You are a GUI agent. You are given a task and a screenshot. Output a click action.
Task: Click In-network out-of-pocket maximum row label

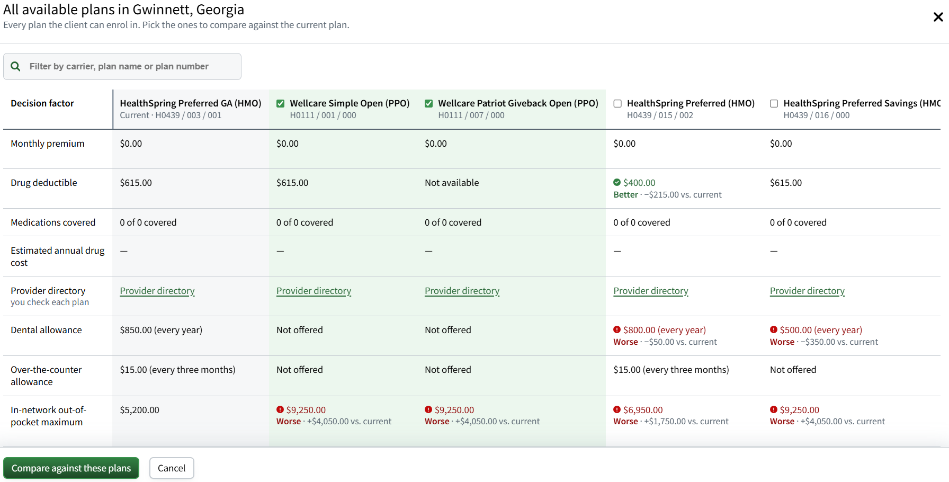(x=48, y=416)
